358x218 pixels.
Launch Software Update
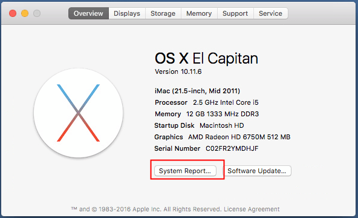click(257, 171)
